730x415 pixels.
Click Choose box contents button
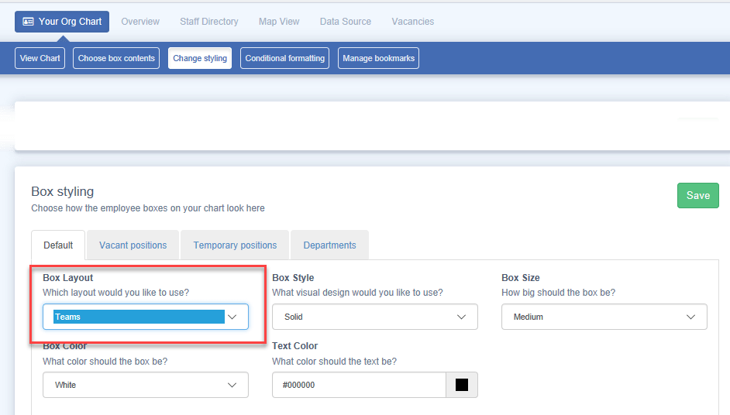[x=116, y=58]
